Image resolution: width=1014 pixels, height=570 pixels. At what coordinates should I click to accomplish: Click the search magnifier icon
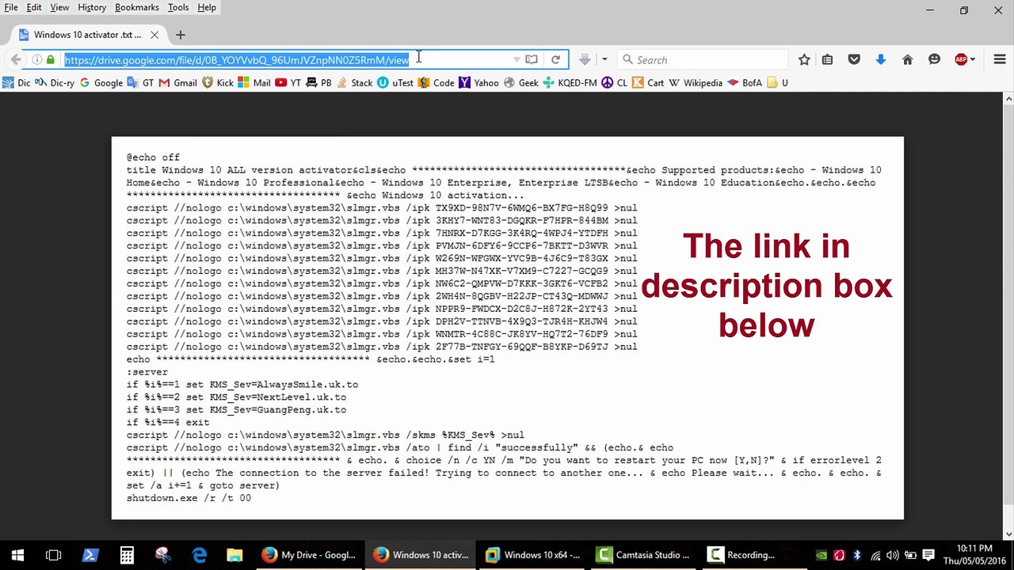point(627,59)
